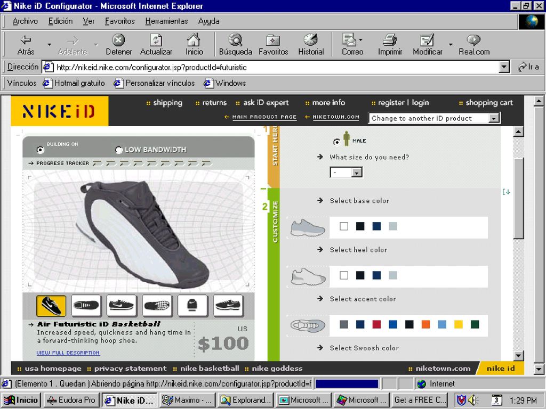Open the Archivo menu
The image size is (546, 409).
(x=25, y=21)
